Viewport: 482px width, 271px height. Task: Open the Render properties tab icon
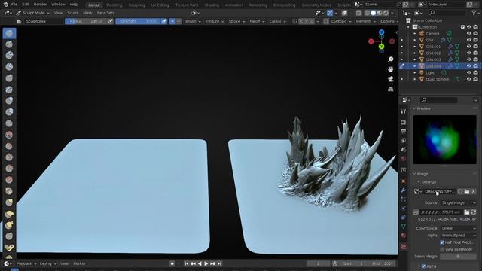[404, 122]
